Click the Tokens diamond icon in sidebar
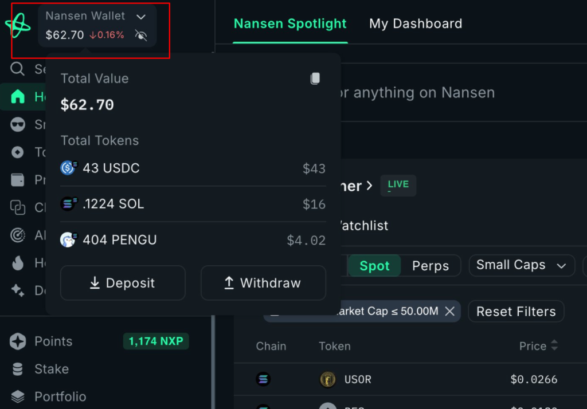587x409 pixels. click(x=17, y=152)
